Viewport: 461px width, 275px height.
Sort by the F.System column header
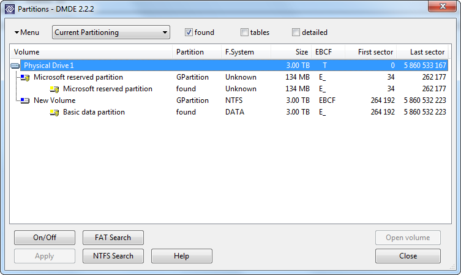[x=246, y=52]
